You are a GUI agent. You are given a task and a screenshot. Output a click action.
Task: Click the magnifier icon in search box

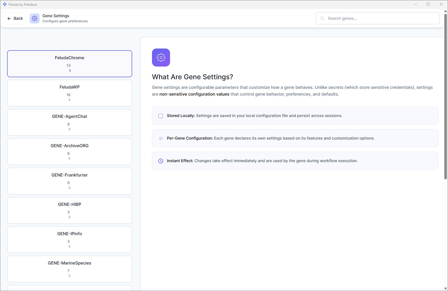coord(322,18)
